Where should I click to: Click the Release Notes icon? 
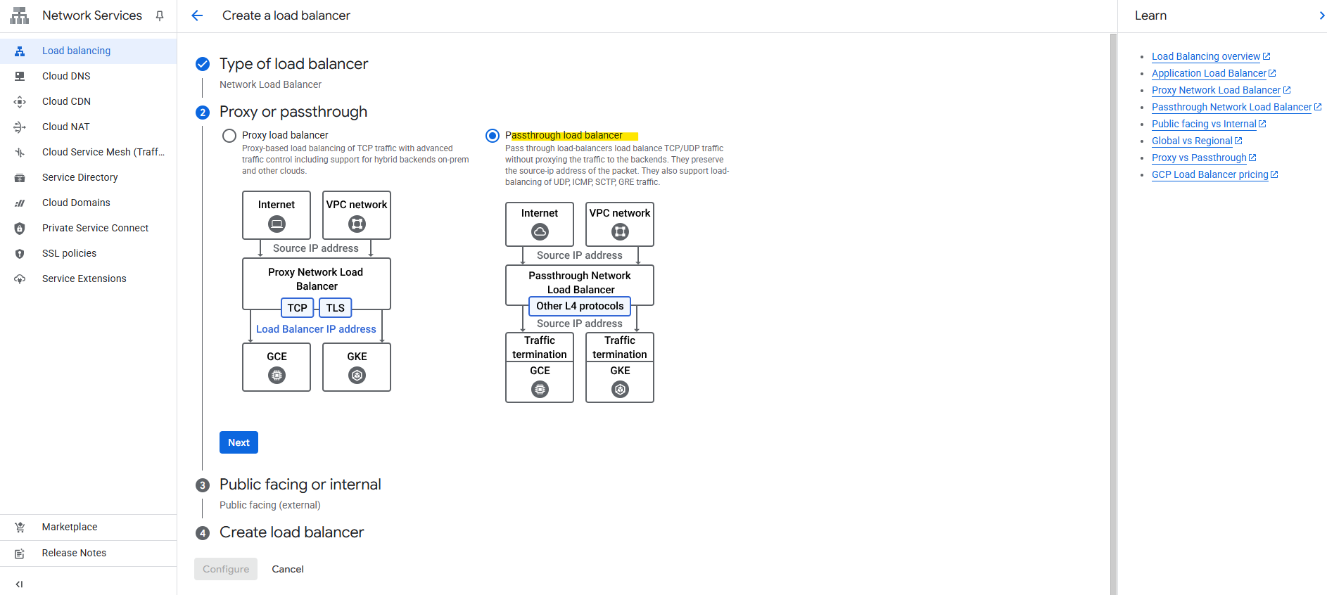point(20,553)
